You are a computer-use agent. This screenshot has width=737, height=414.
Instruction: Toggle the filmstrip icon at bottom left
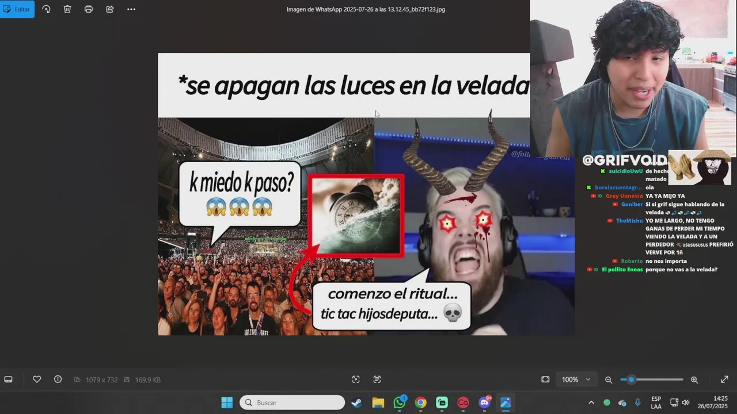pyautogui.click(x=8, y=379)
